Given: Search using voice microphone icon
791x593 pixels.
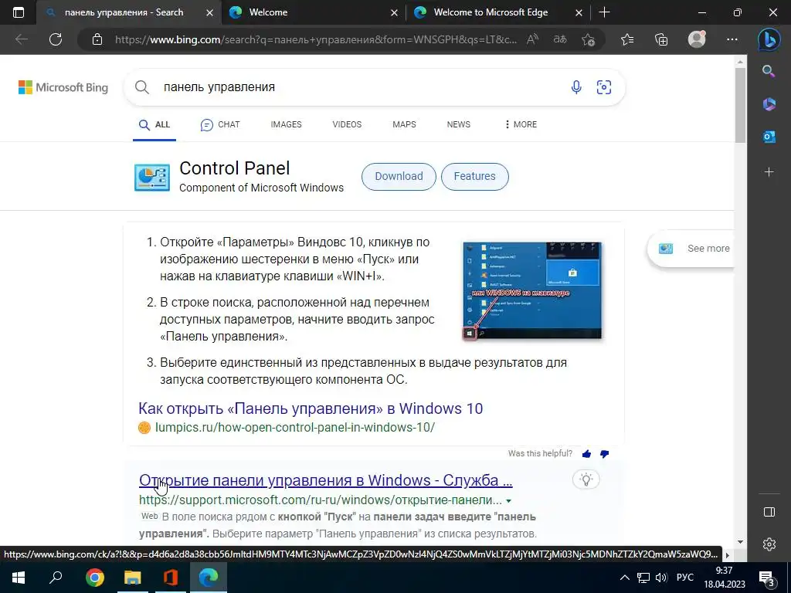Looking at the screenshot, I should click(576, 87).
